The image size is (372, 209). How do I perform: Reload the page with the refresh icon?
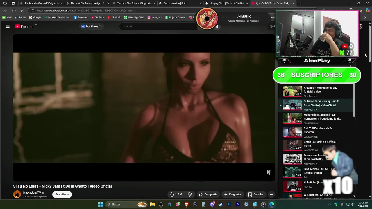coord(14,10)
